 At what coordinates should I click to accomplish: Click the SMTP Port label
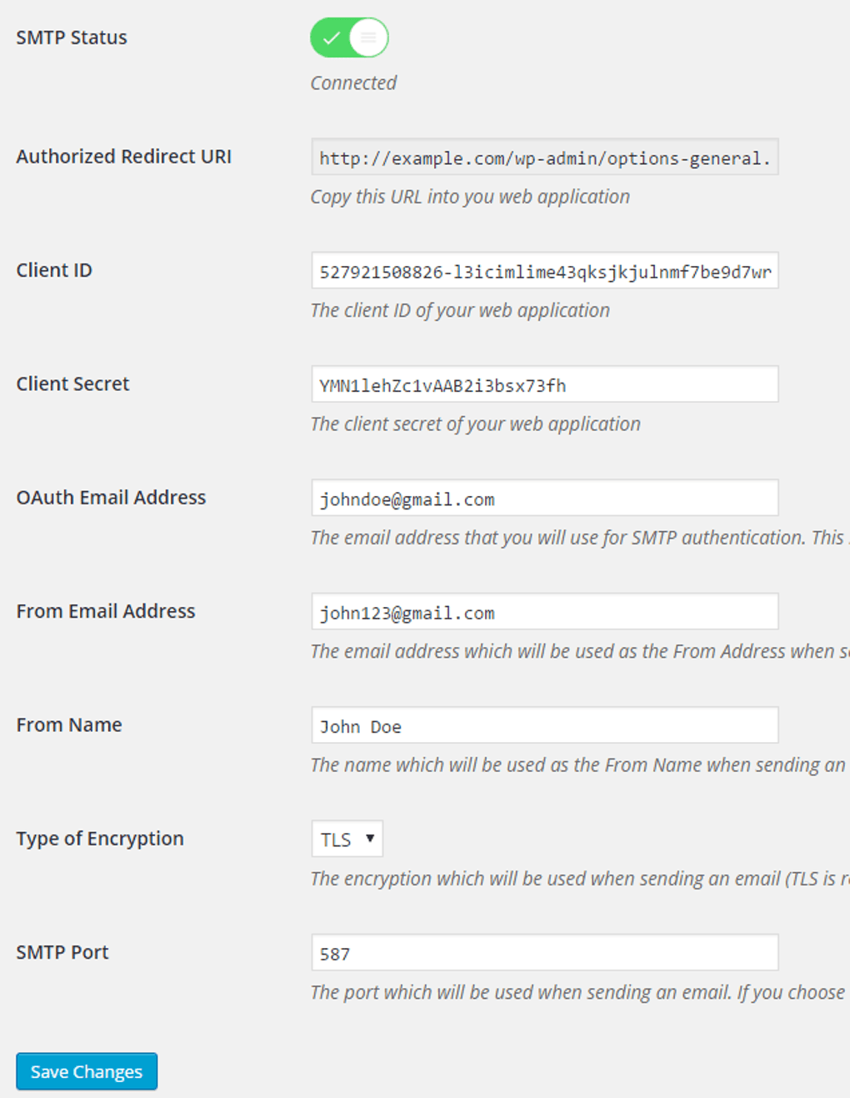point(62,952)
